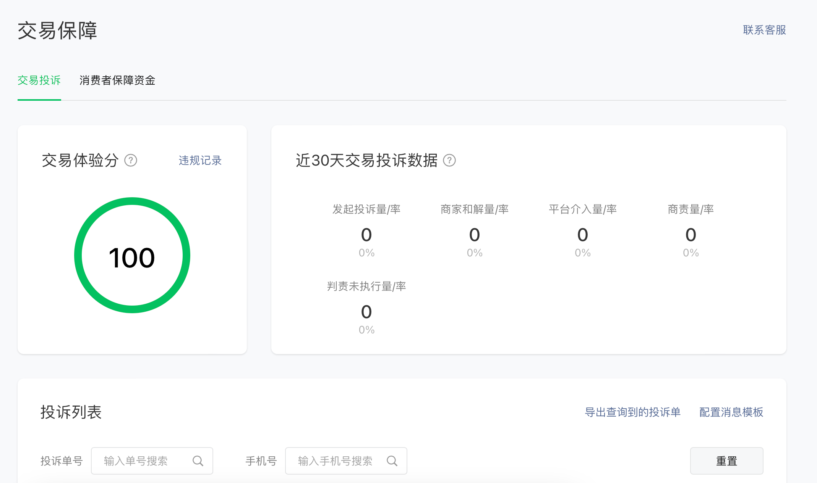Click search icon in 手机号 field

(x=392, y=461)
